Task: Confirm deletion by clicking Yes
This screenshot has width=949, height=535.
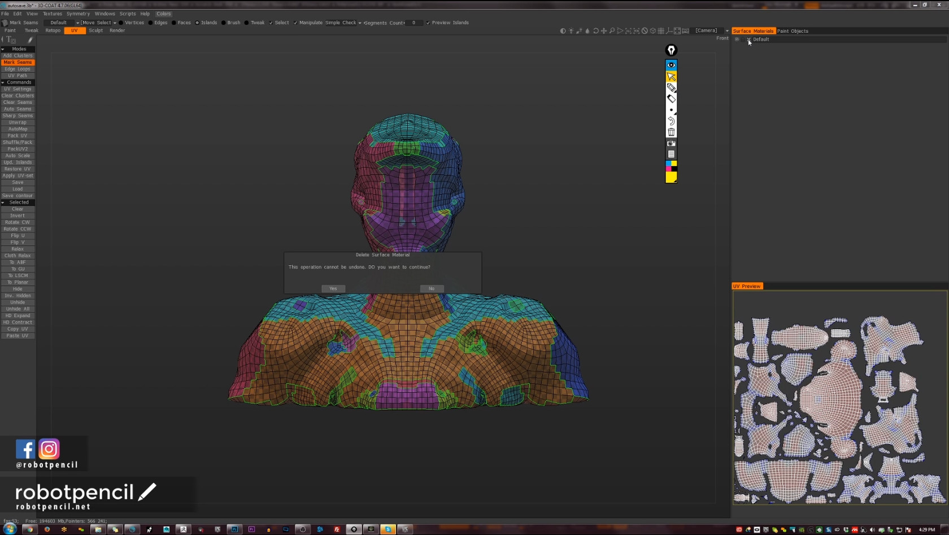Action: pyautogui.click(x=333, y=288)
